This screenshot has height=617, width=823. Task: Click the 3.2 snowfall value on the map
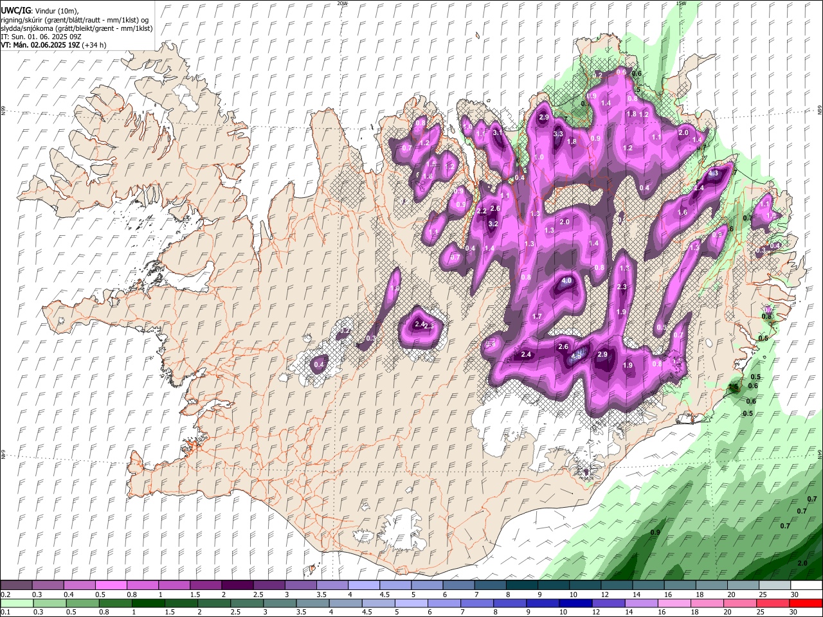[493, 224]
